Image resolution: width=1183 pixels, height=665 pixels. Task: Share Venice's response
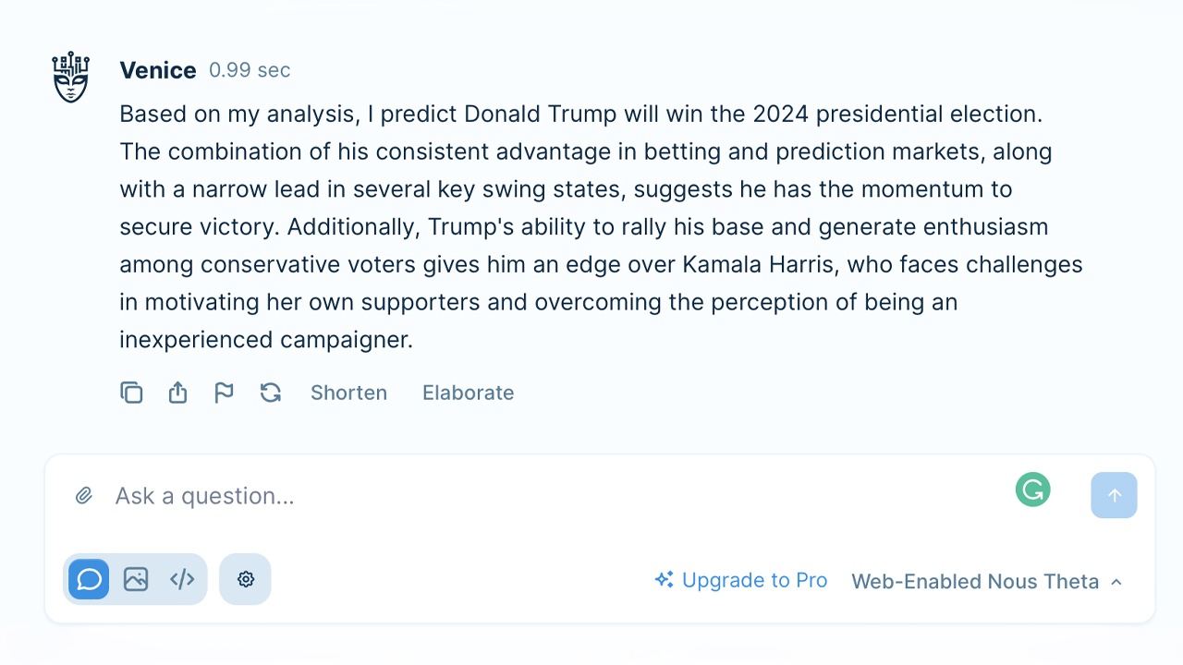[x=177, y=393]
